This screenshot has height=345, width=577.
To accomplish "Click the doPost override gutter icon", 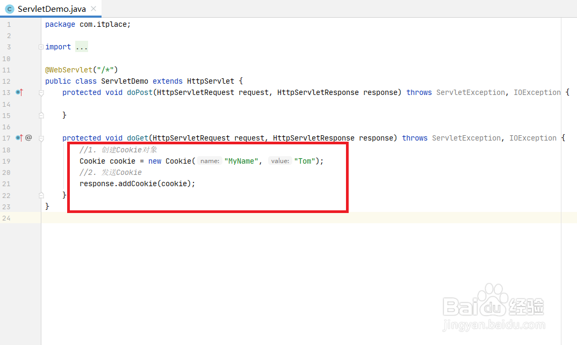I will coord(19,92).
